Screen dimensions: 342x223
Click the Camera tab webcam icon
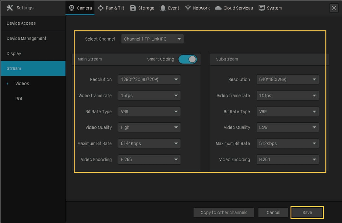pyautogui.click(x=71, y=8)
